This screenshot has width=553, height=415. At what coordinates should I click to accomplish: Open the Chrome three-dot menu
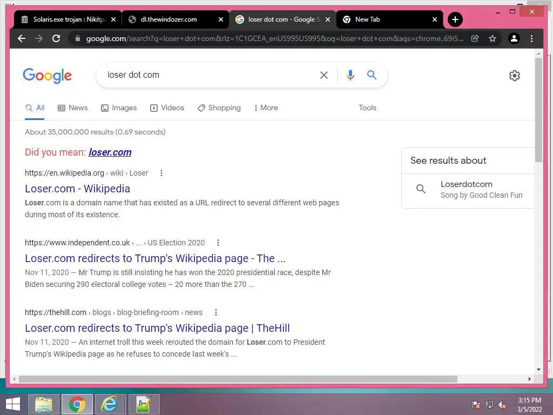pyautogui.click(x=531, y=38)
